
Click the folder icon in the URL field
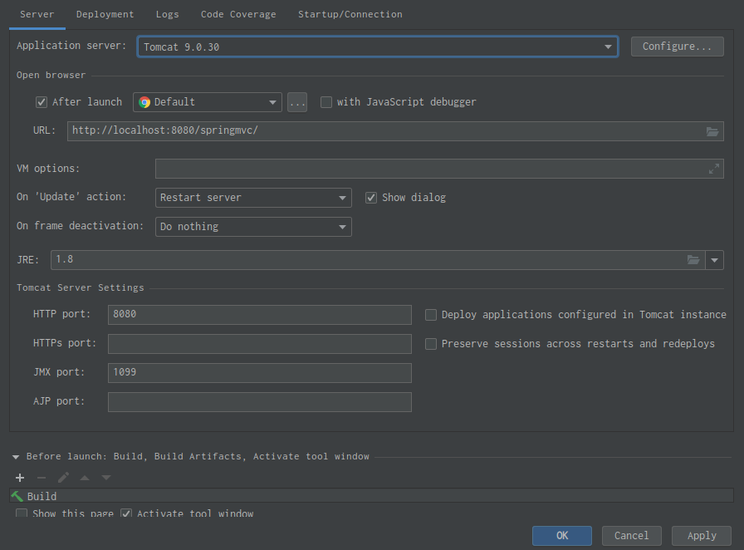click(712, 131)
